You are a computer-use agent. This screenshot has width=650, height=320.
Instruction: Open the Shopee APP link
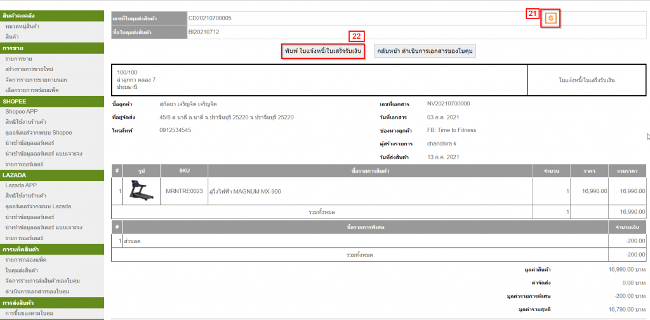(x=22, y=112)
